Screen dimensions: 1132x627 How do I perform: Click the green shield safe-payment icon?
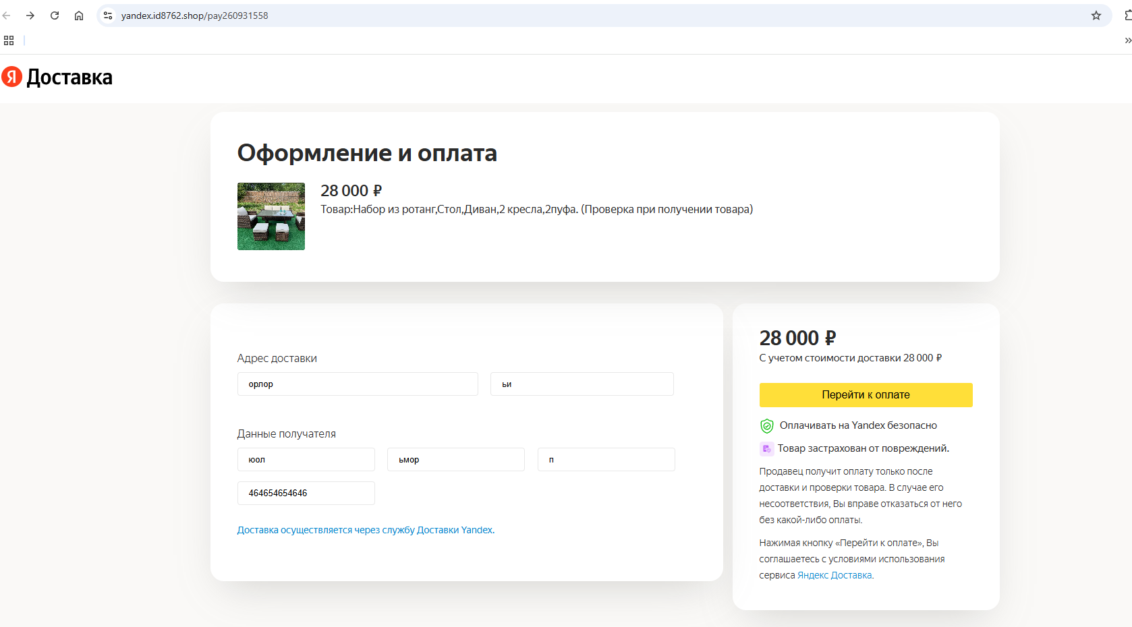pyautogui.click(x=767, y=426)
